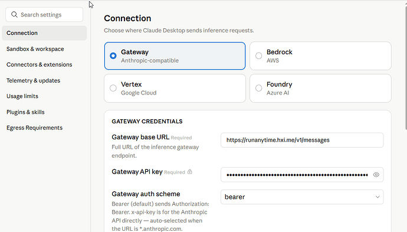The image size is (407, 232).
Task: Click the Gateway base URL label
Action: [140, 137]
